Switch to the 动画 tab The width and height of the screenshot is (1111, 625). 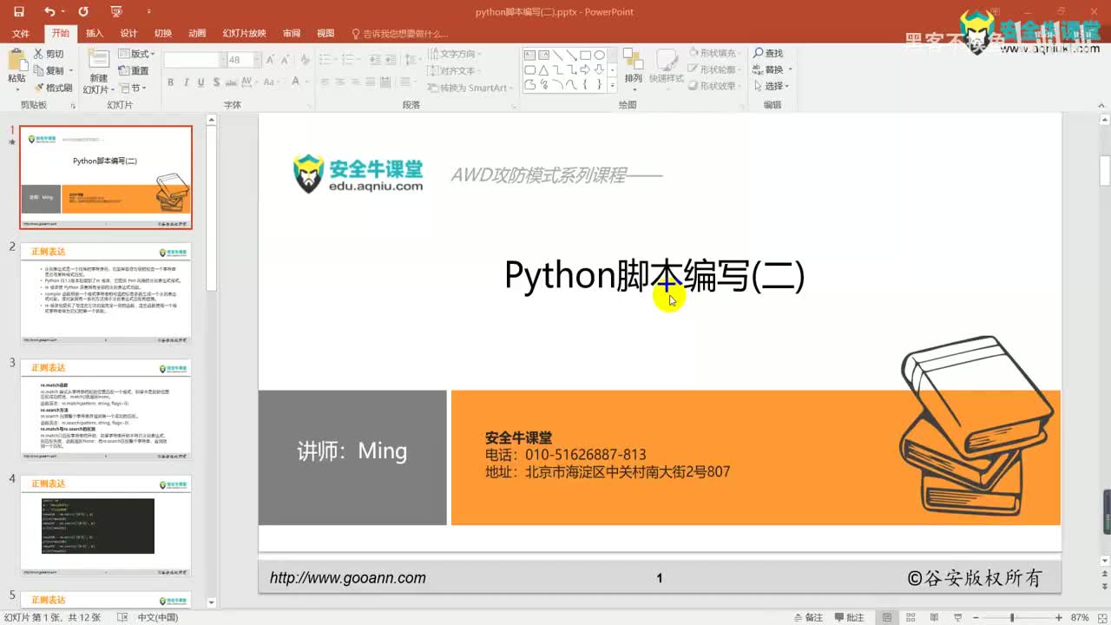tap(197, 34)
